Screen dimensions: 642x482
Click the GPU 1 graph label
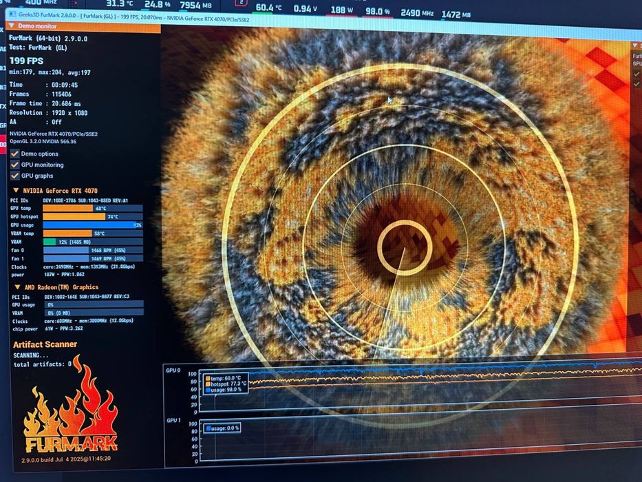tap(173, 421)
